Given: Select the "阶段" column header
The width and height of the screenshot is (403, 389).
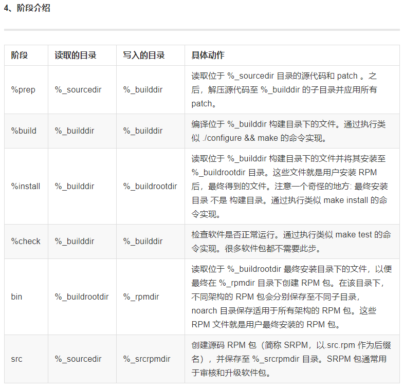Looking at the screenshot, I should point(20,55).
